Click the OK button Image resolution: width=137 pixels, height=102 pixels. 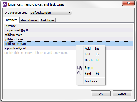(101, 94)
